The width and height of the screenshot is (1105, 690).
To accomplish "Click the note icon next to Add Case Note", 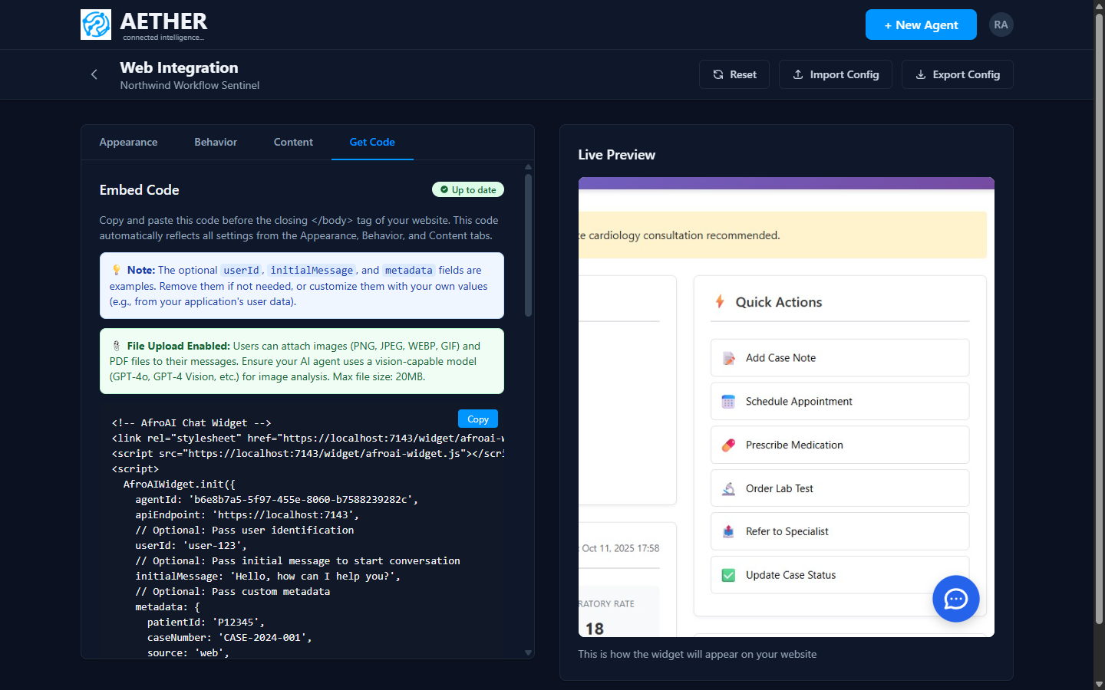I will click(x=729, y=358).
